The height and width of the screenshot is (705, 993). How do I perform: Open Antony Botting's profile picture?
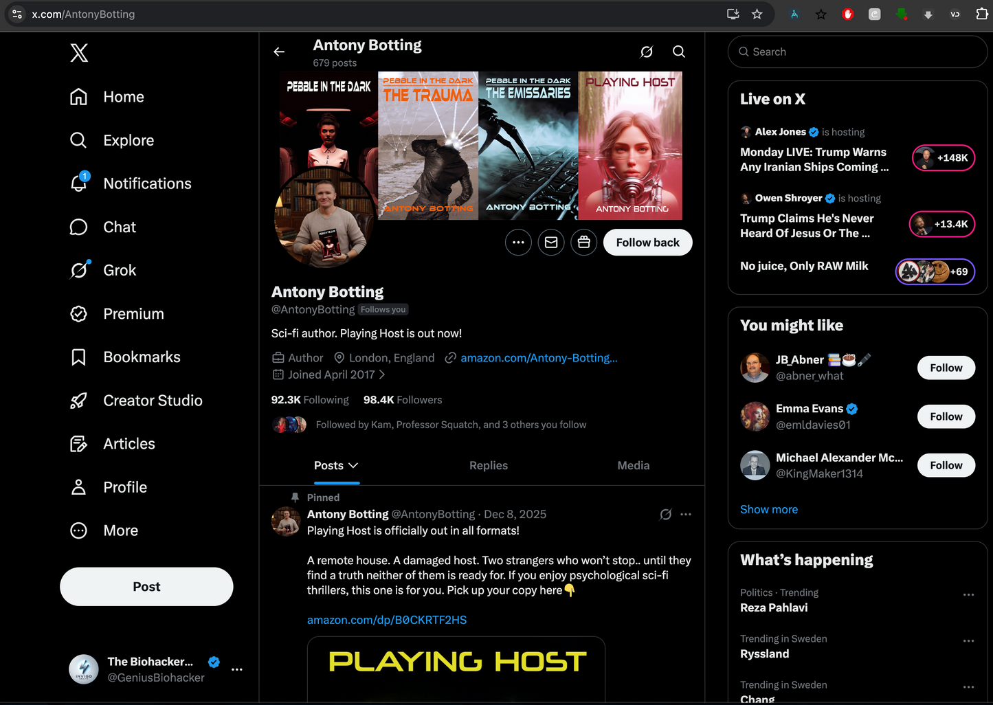point(325,217)
